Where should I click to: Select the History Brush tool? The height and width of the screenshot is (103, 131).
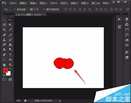coord(10,40)
